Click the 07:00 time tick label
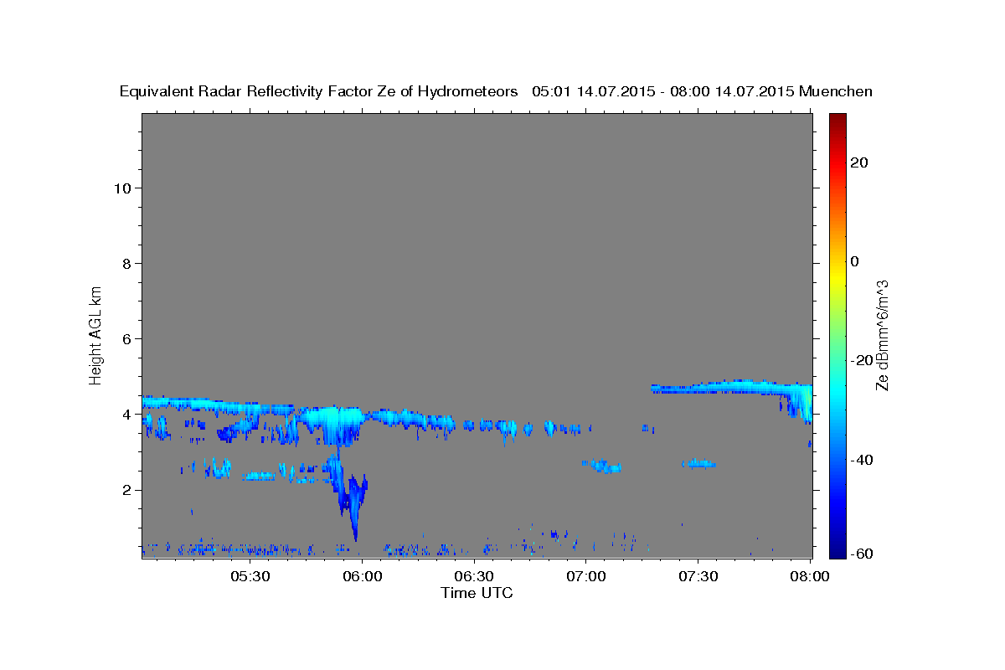 (x=586, y=576)
